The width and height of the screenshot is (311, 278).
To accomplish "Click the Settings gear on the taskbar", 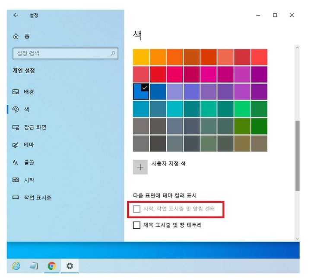I will pos(70,266).
